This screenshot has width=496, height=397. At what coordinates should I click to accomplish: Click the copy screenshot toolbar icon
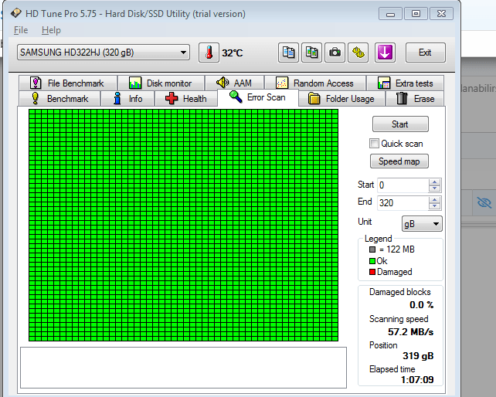[x=311, y=53]
